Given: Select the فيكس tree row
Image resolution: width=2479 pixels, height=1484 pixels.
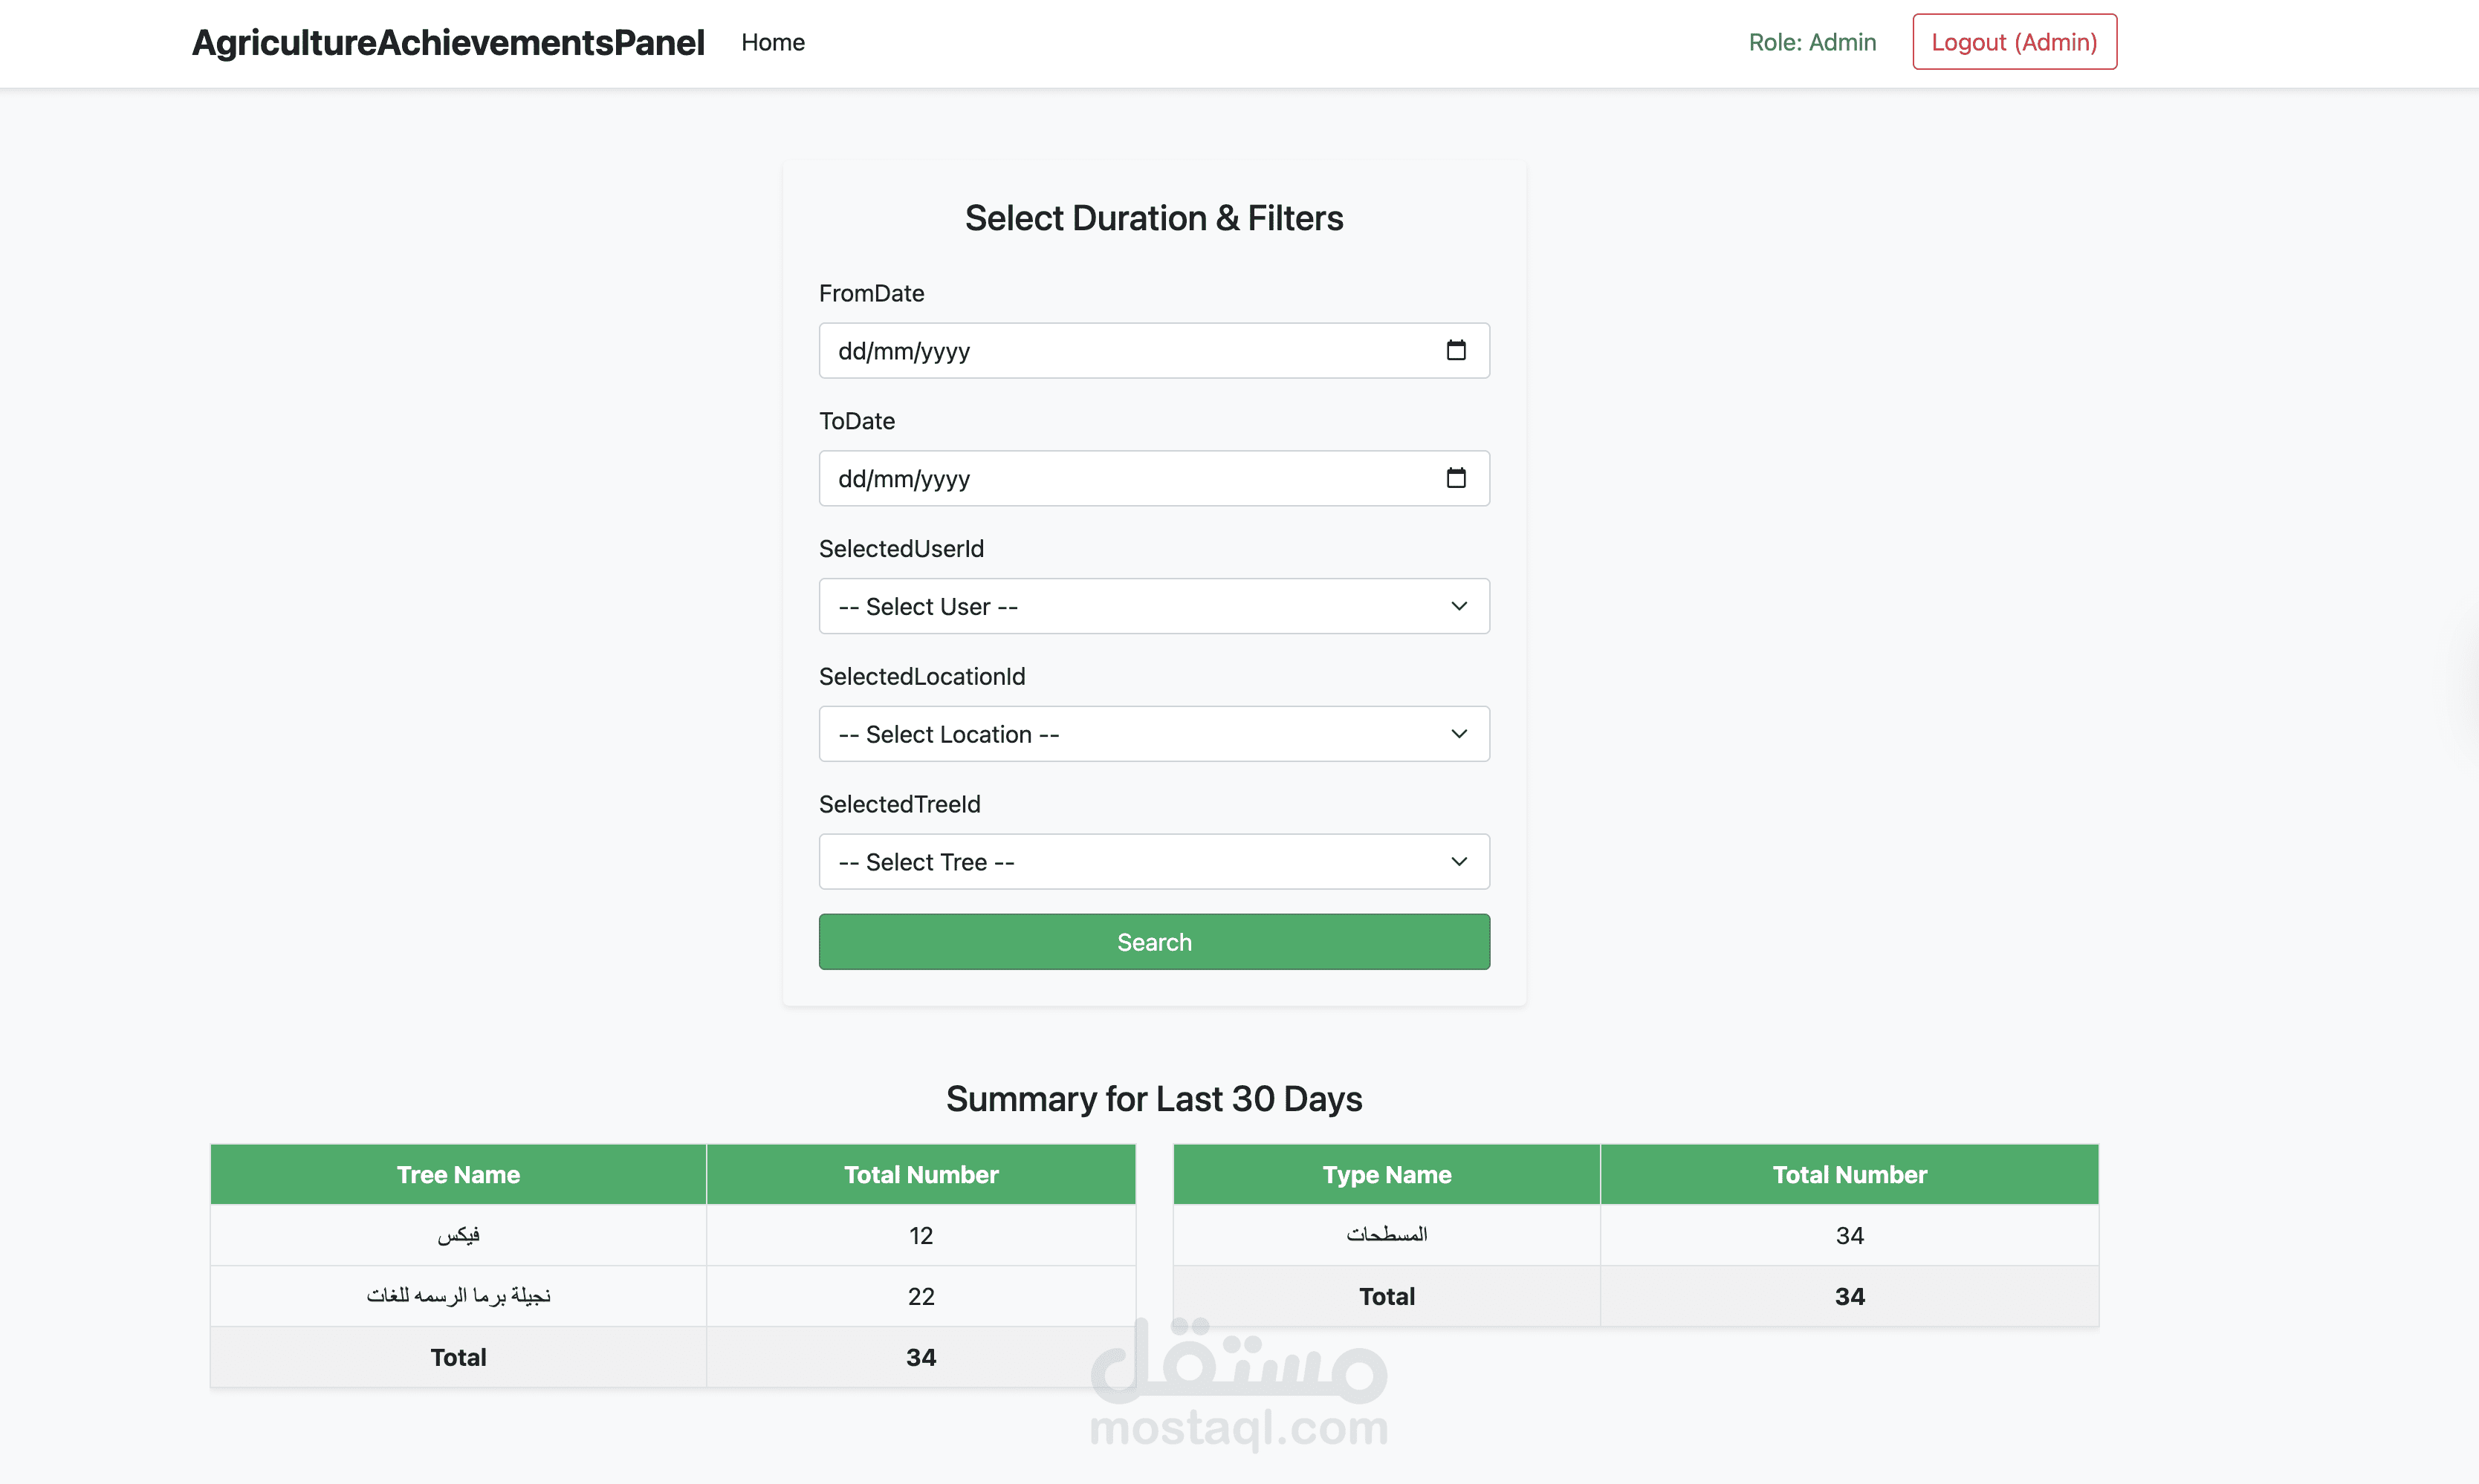Looking at the screenshot, I should 458,1236.
